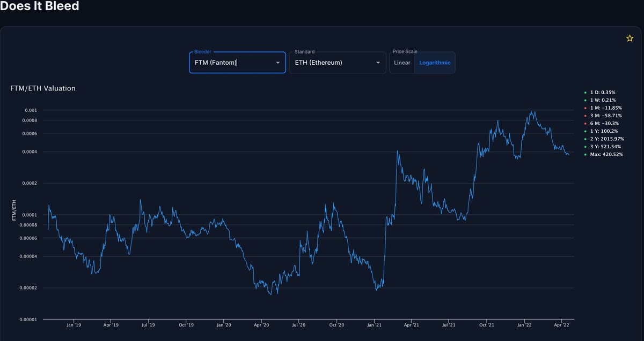Click the Apr '22 x-axis label
644x341 pixels.
click(x=561, y=325)
